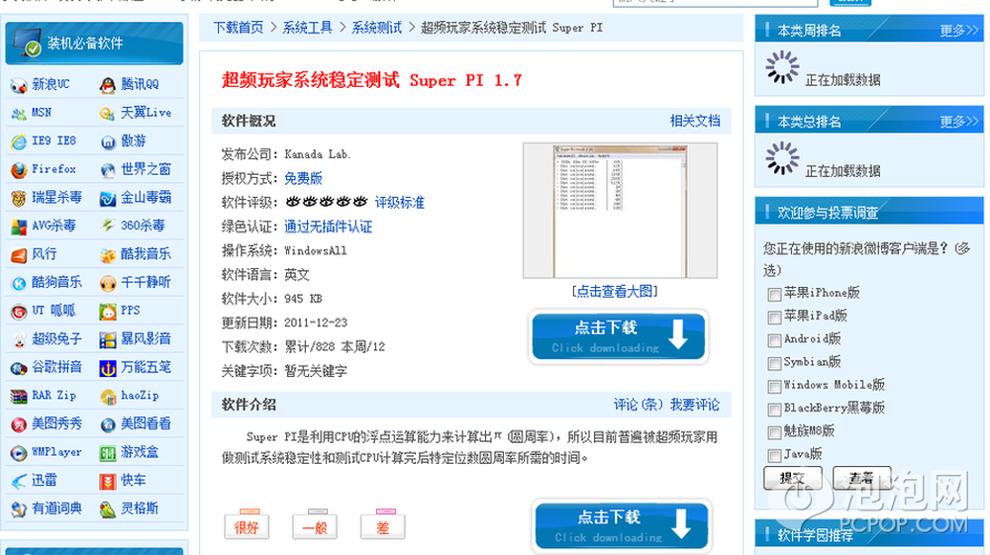Open 系统测试 breadcrumb category
990x555 pixels.
[x=377, y=28]
